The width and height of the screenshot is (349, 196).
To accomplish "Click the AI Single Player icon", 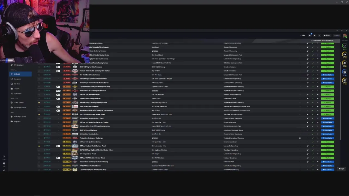I will (x=12, y=108).
